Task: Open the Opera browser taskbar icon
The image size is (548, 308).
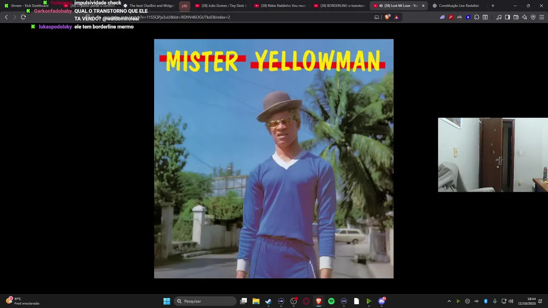Action: pyautogui.click(x=306, y=301)
